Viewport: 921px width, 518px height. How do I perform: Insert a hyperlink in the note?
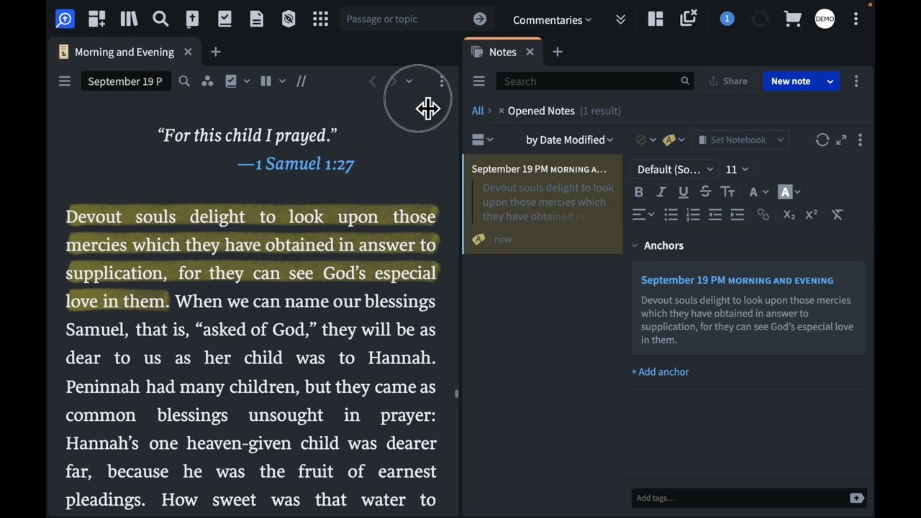[x=763, y=214]
